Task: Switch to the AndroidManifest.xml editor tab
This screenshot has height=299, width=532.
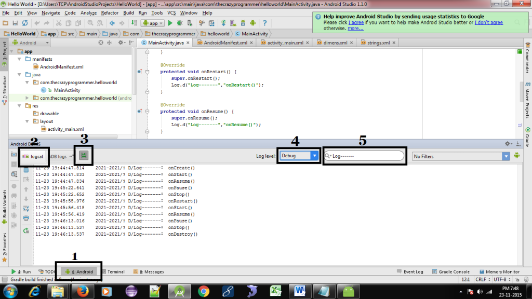Action: [x=225, y=43]
